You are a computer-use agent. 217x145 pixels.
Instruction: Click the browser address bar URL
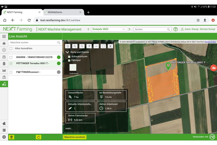[x=60, y=20]
